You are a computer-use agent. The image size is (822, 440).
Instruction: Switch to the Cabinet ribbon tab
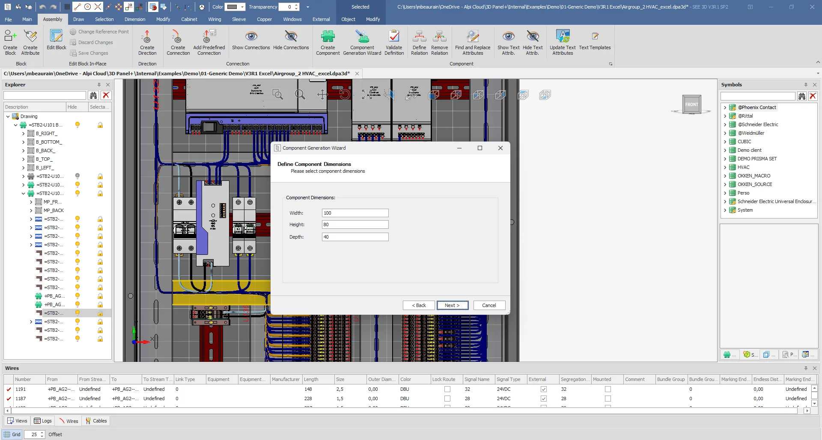coord(189,19)
